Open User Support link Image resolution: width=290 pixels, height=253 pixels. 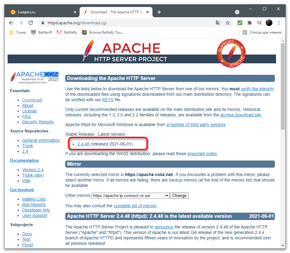click(35, 215)
